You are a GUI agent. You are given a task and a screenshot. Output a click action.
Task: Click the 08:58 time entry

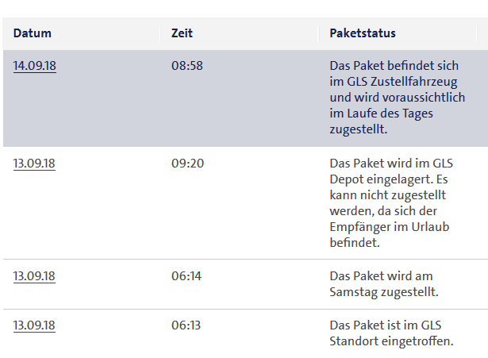187,66
